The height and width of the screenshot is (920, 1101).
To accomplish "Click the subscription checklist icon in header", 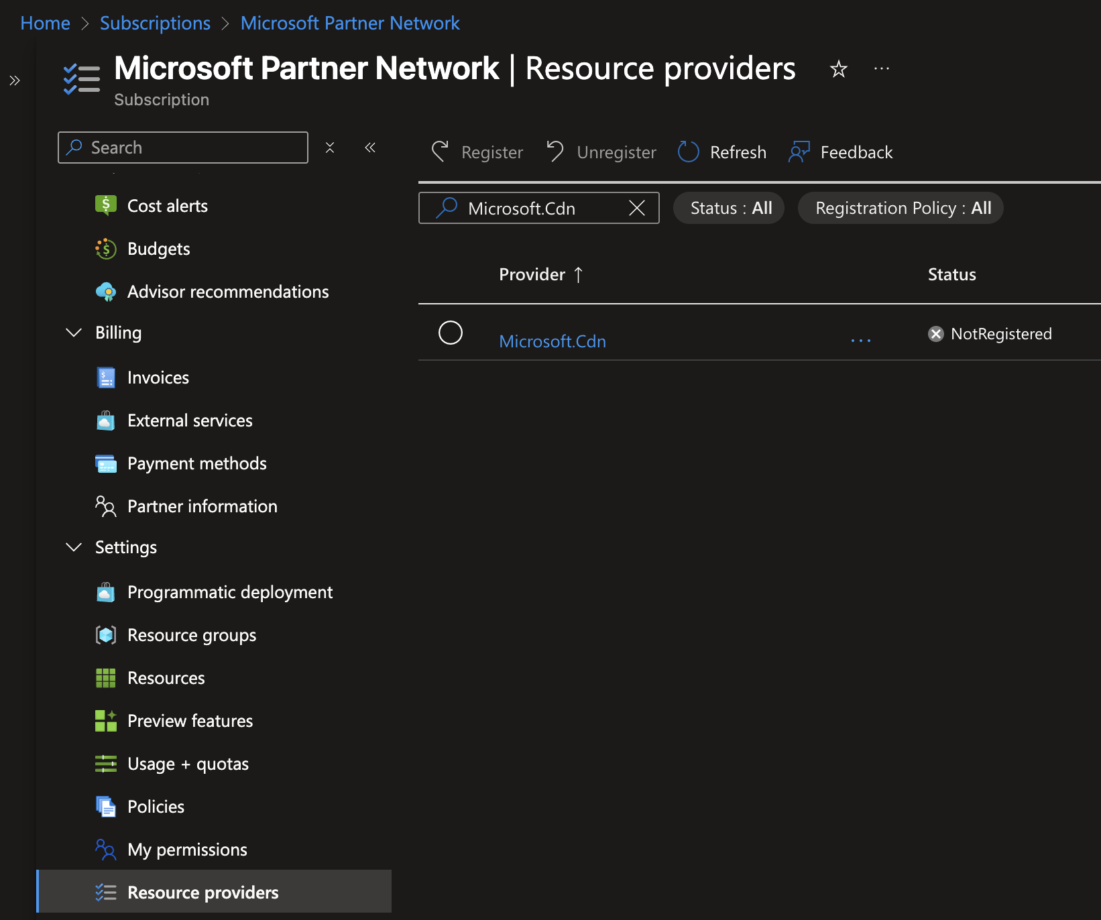I will pyautogui.click(x=82, y=78).
